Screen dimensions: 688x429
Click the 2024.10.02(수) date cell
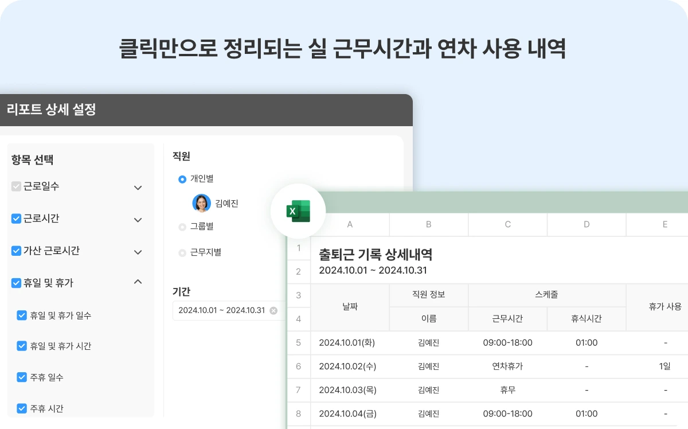350,366
